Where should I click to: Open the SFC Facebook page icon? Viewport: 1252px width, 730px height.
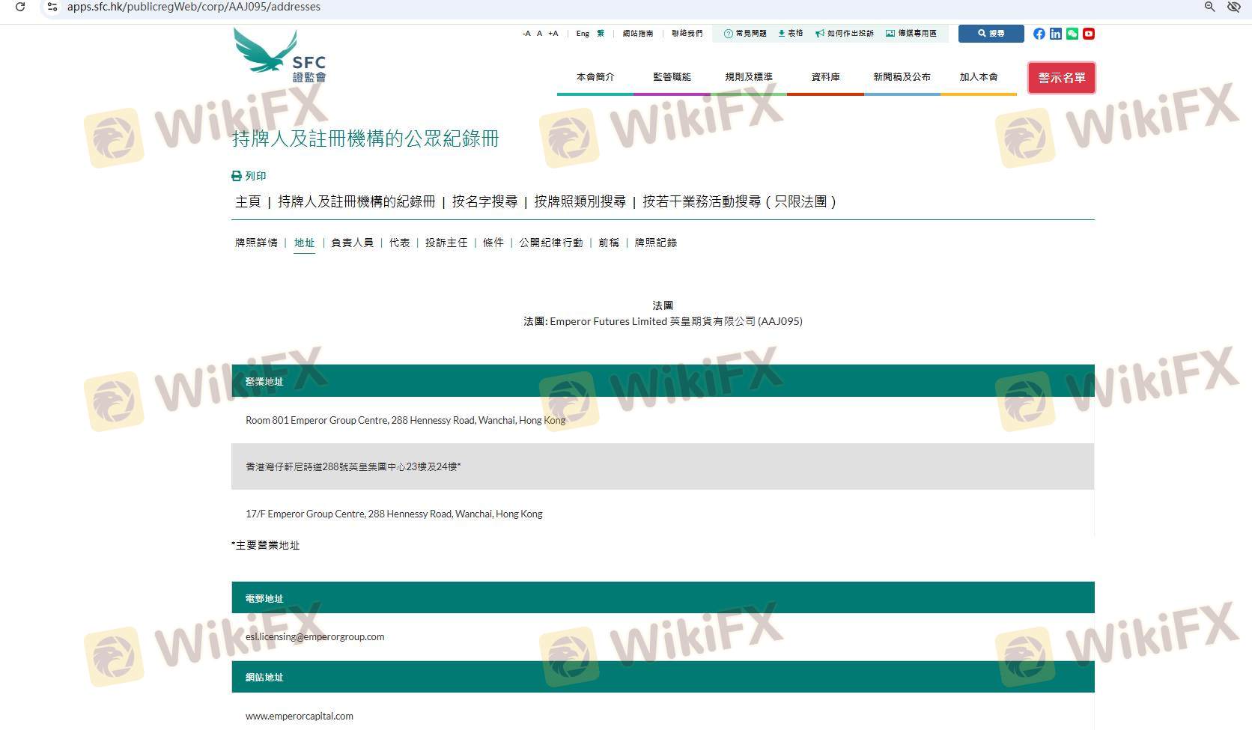pos(1039,34)
